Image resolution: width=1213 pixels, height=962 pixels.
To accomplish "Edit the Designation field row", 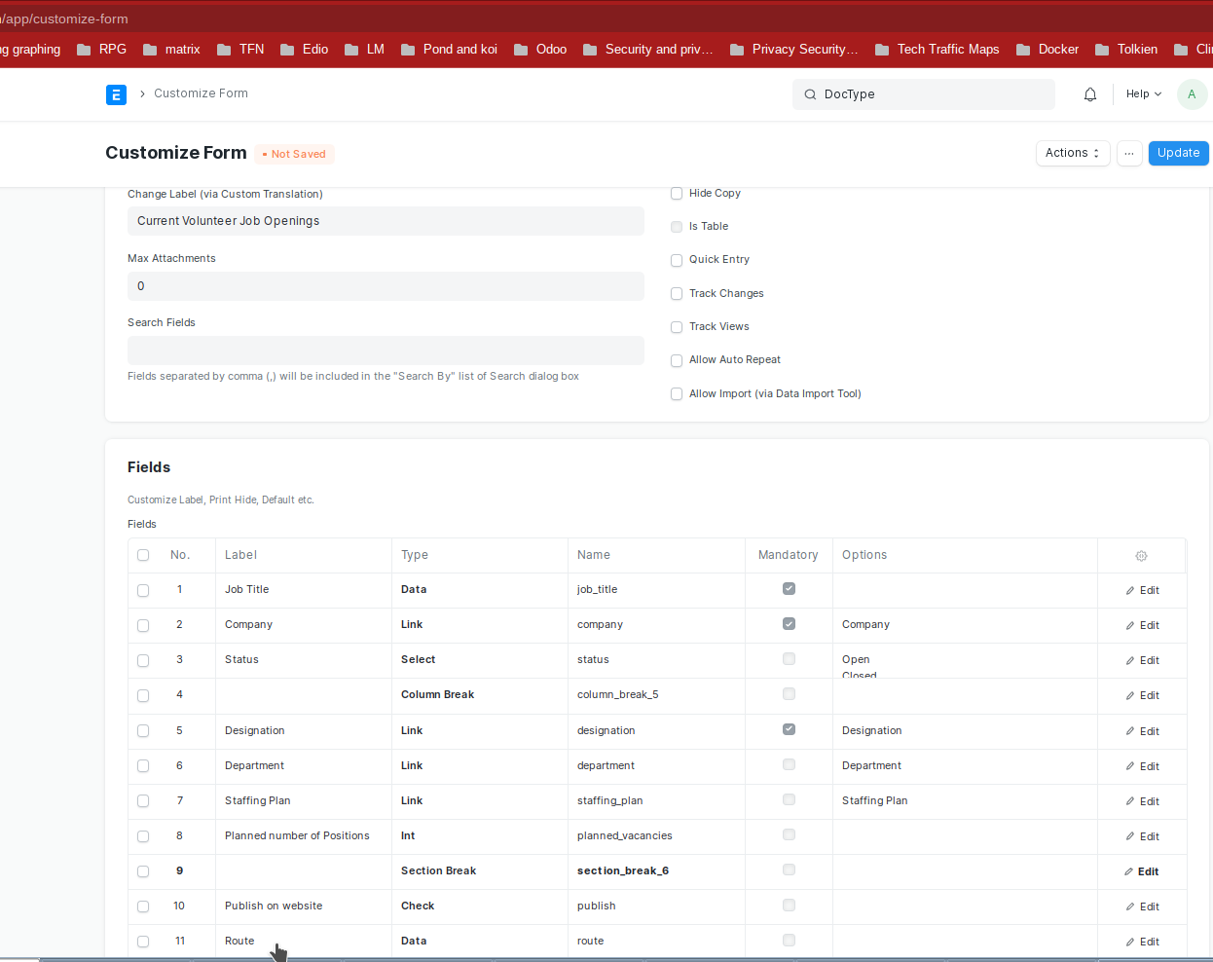I will click(1143, 731).
